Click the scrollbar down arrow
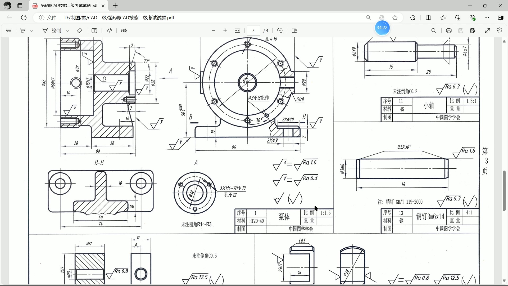The image size is (508, 286). tap(504, 281)
